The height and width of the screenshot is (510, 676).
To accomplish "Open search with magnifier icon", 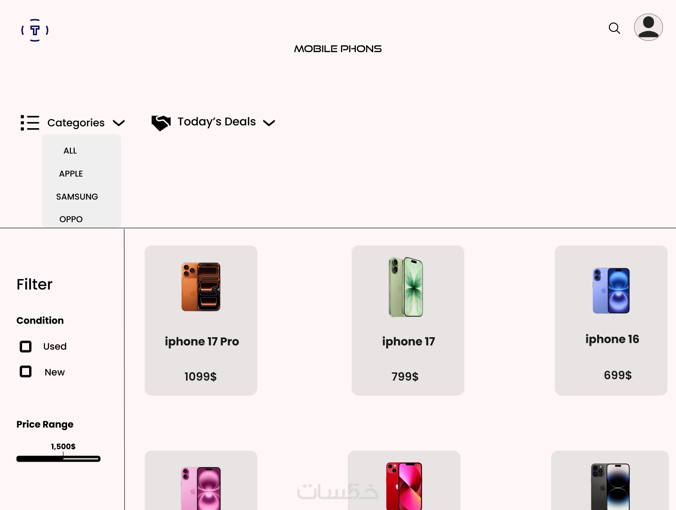I will click(x=615, y=28).
